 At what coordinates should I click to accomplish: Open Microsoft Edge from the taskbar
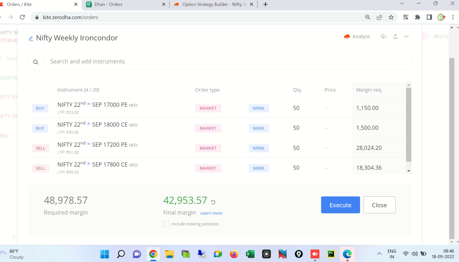pos(347,254)
